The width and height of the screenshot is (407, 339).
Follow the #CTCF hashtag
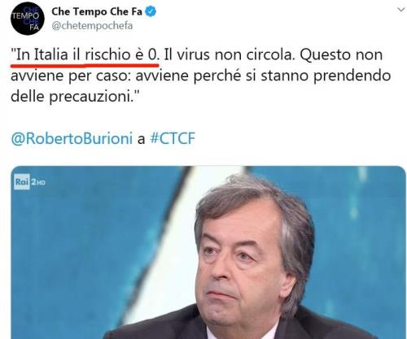173,138
